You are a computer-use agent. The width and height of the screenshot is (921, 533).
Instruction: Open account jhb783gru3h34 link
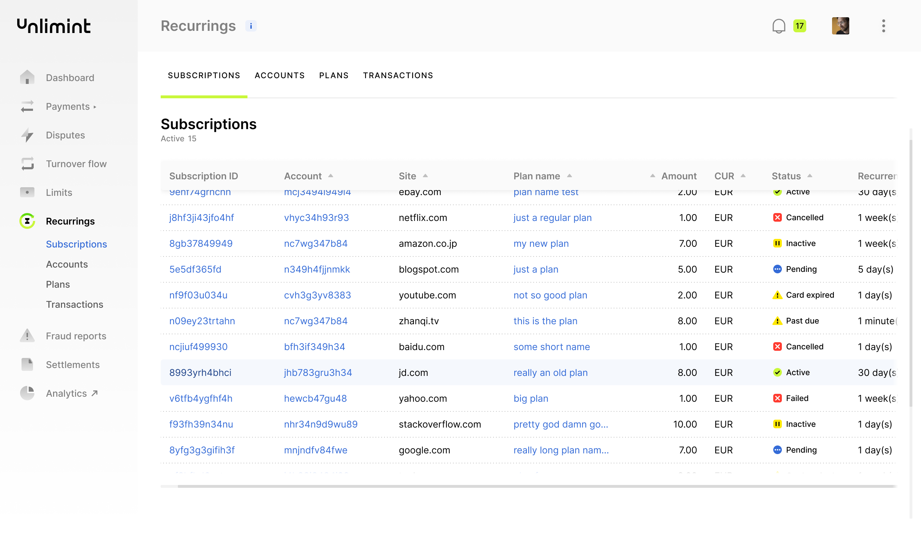pos(318,373)
